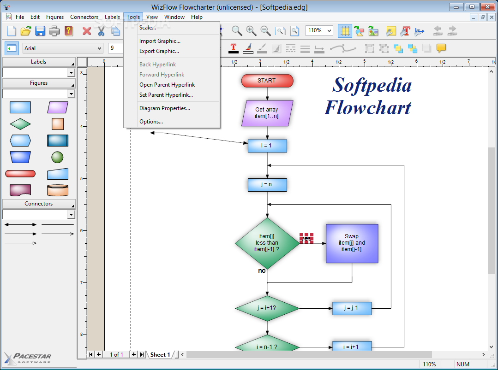
Task: Click the line thickness icon
Action: click(x=305, y=48)
